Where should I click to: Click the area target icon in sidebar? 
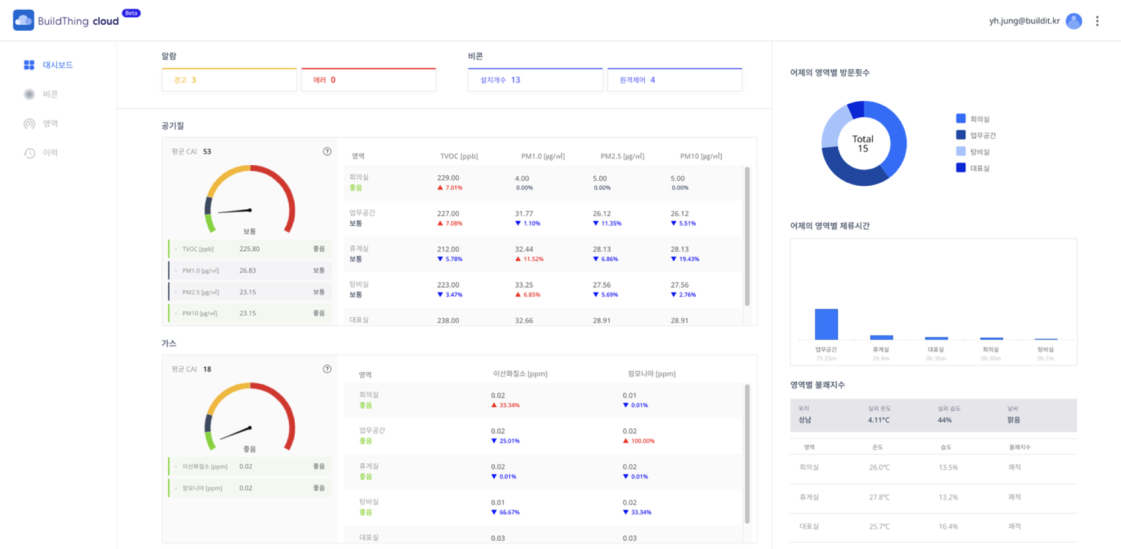pos(29,124)
